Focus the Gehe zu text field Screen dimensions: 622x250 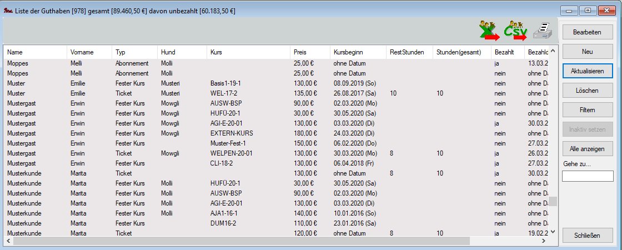click(x=588, y=176)
